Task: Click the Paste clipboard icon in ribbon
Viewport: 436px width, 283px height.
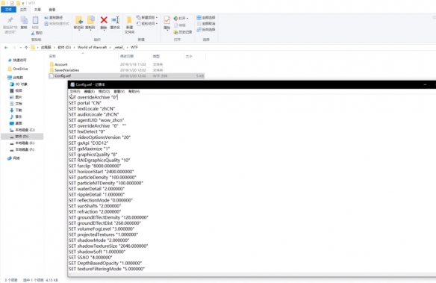Action: [x=35, y=20]
